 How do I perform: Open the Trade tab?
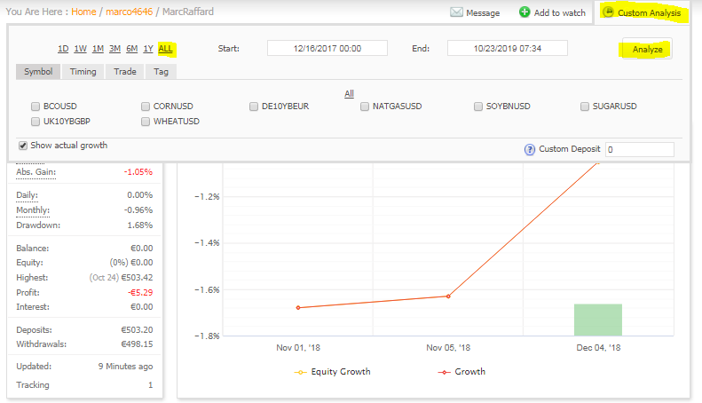coord(125,71)
